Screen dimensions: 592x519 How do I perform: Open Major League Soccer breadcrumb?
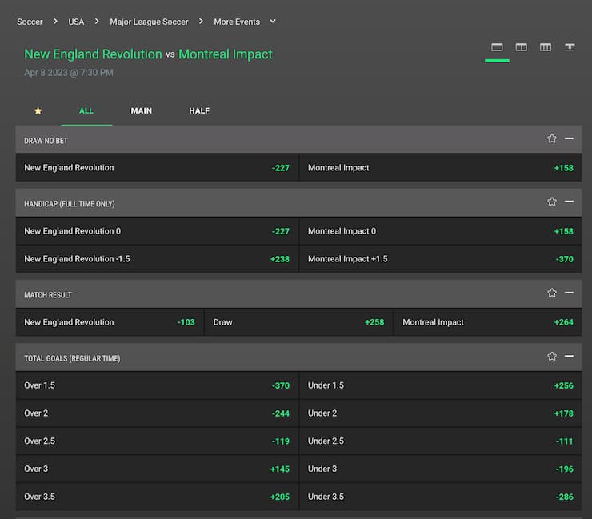(149, 22)
